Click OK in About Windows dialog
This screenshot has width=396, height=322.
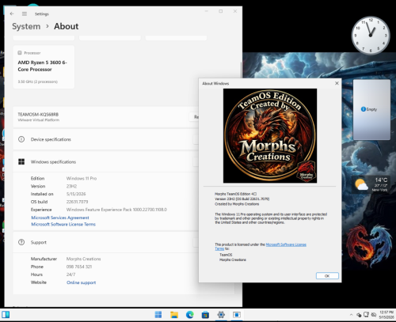click(x=327, y=275)
